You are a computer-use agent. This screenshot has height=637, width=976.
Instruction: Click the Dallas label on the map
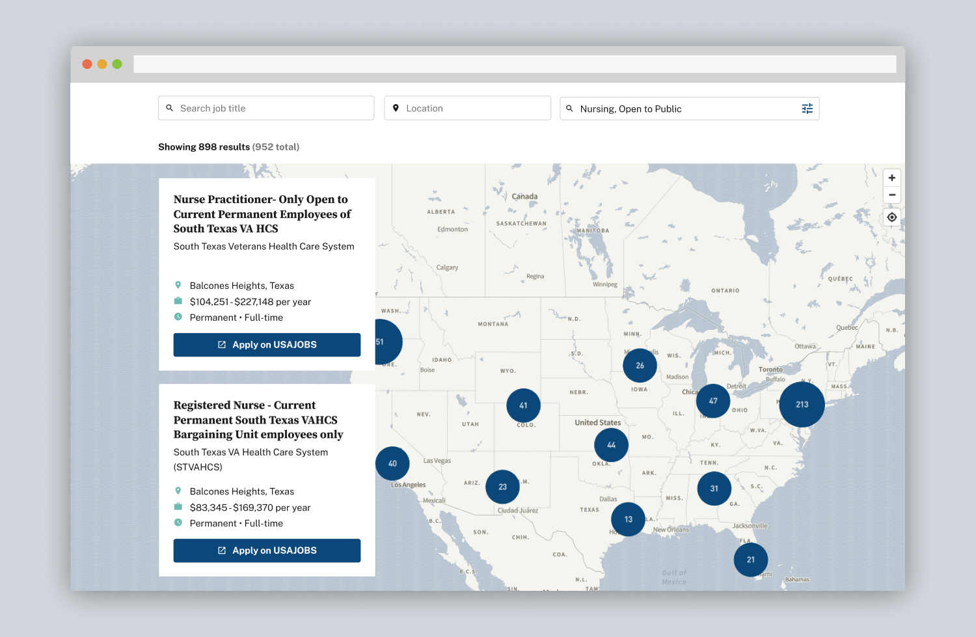(x=608, y=499)
